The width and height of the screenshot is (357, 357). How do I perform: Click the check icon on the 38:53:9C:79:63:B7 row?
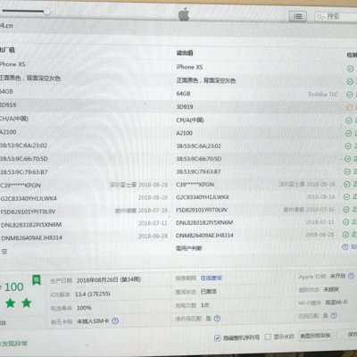347,171
